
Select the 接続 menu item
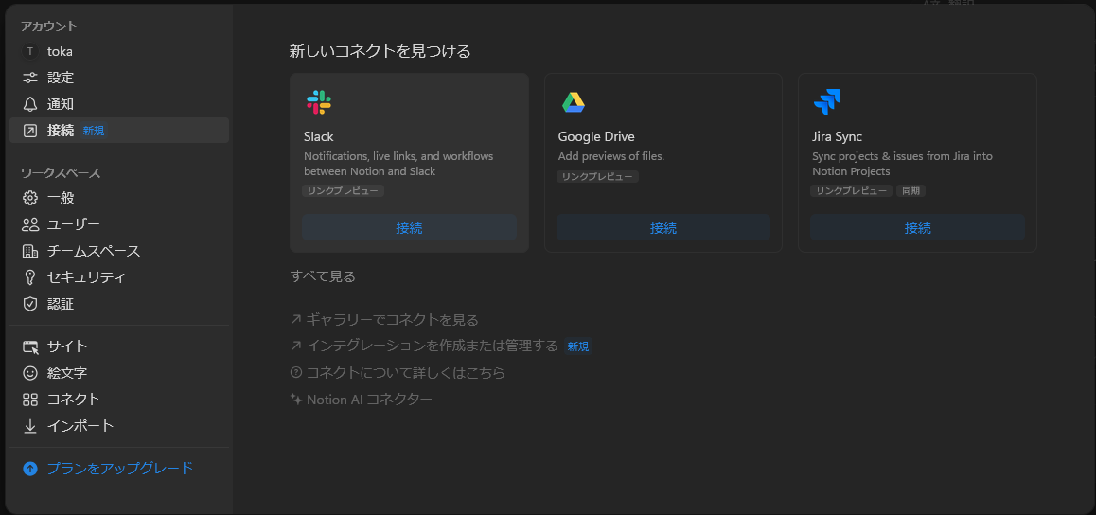click(119, 131)
